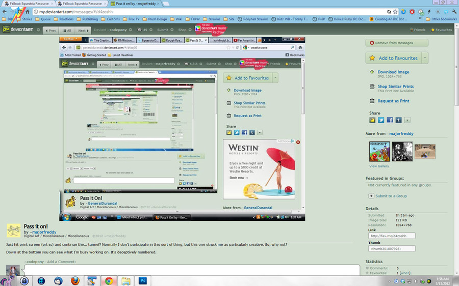Open the Other bookmarks folder

tap(441, 19)
